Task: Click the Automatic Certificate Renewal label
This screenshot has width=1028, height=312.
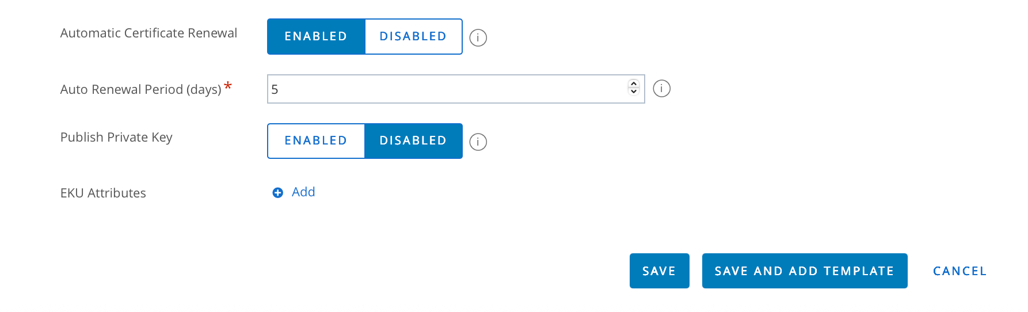Action: point(149,33)
